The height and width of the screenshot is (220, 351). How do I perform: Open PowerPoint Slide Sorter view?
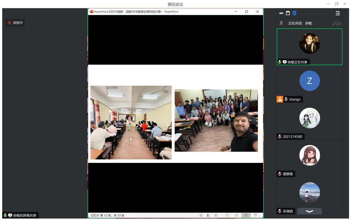tap(237, 215)
